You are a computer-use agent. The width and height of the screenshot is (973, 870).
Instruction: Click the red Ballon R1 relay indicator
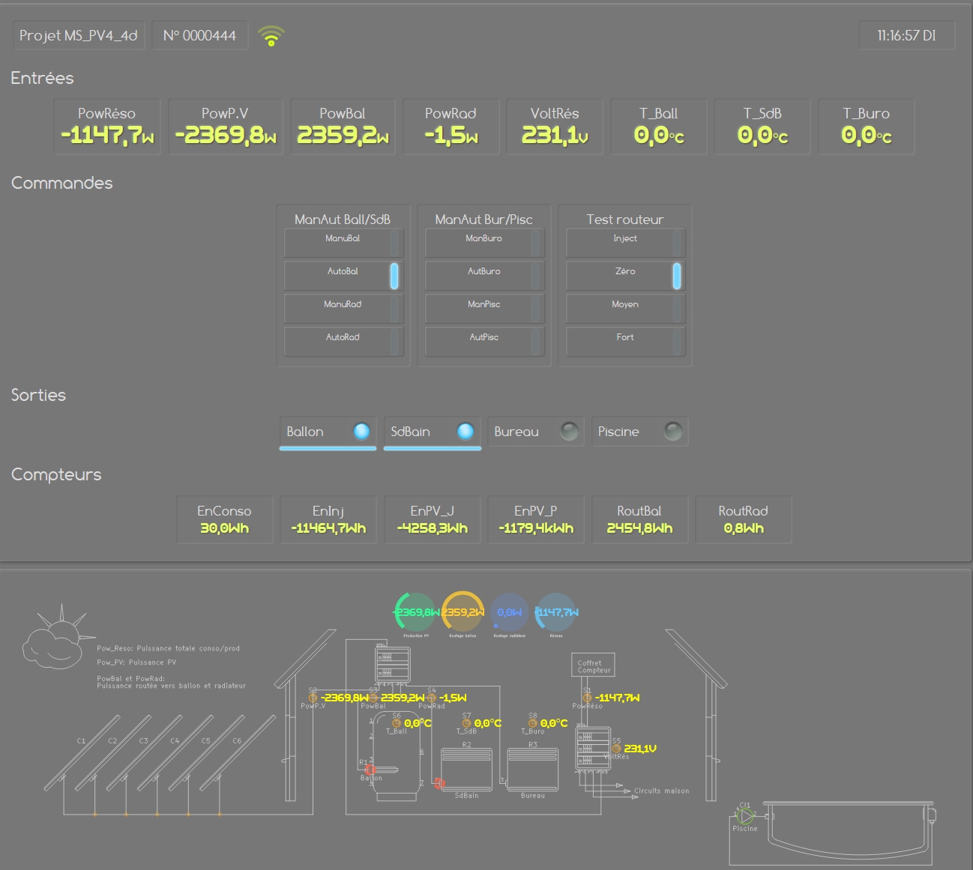coord(370,770)
